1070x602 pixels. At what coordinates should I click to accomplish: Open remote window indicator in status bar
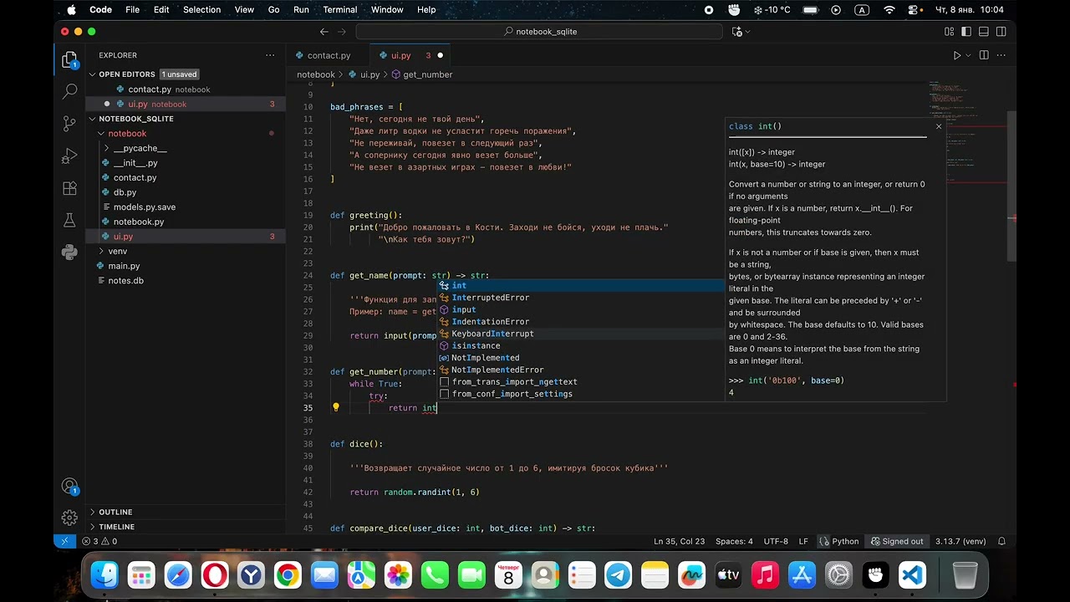(64, 541)
